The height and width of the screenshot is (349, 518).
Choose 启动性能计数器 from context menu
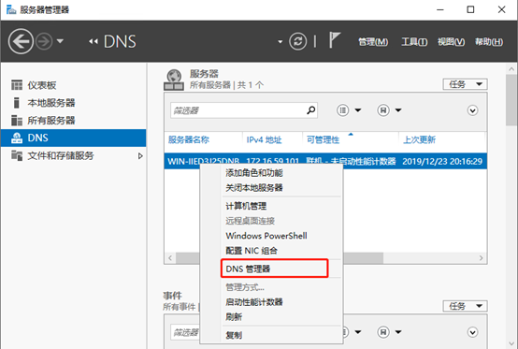pyautogui.click(x=254, y=301)
